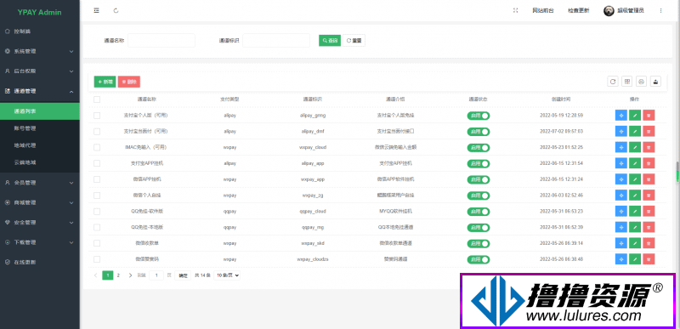Image resolution: width=680 pixels, height=329 pixels.
Task: Select the checkbox for the wxpay_skd row
Action: [97, 243]
